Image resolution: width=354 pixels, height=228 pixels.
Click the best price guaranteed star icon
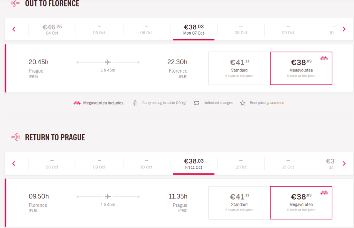coord(242,103)
